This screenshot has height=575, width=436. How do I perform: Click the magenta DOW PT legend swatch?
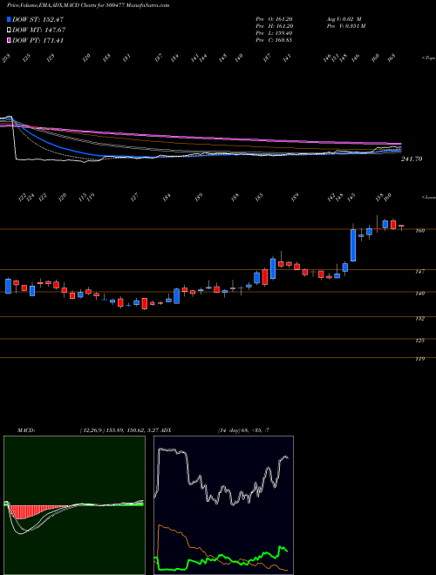click(9, 40)
